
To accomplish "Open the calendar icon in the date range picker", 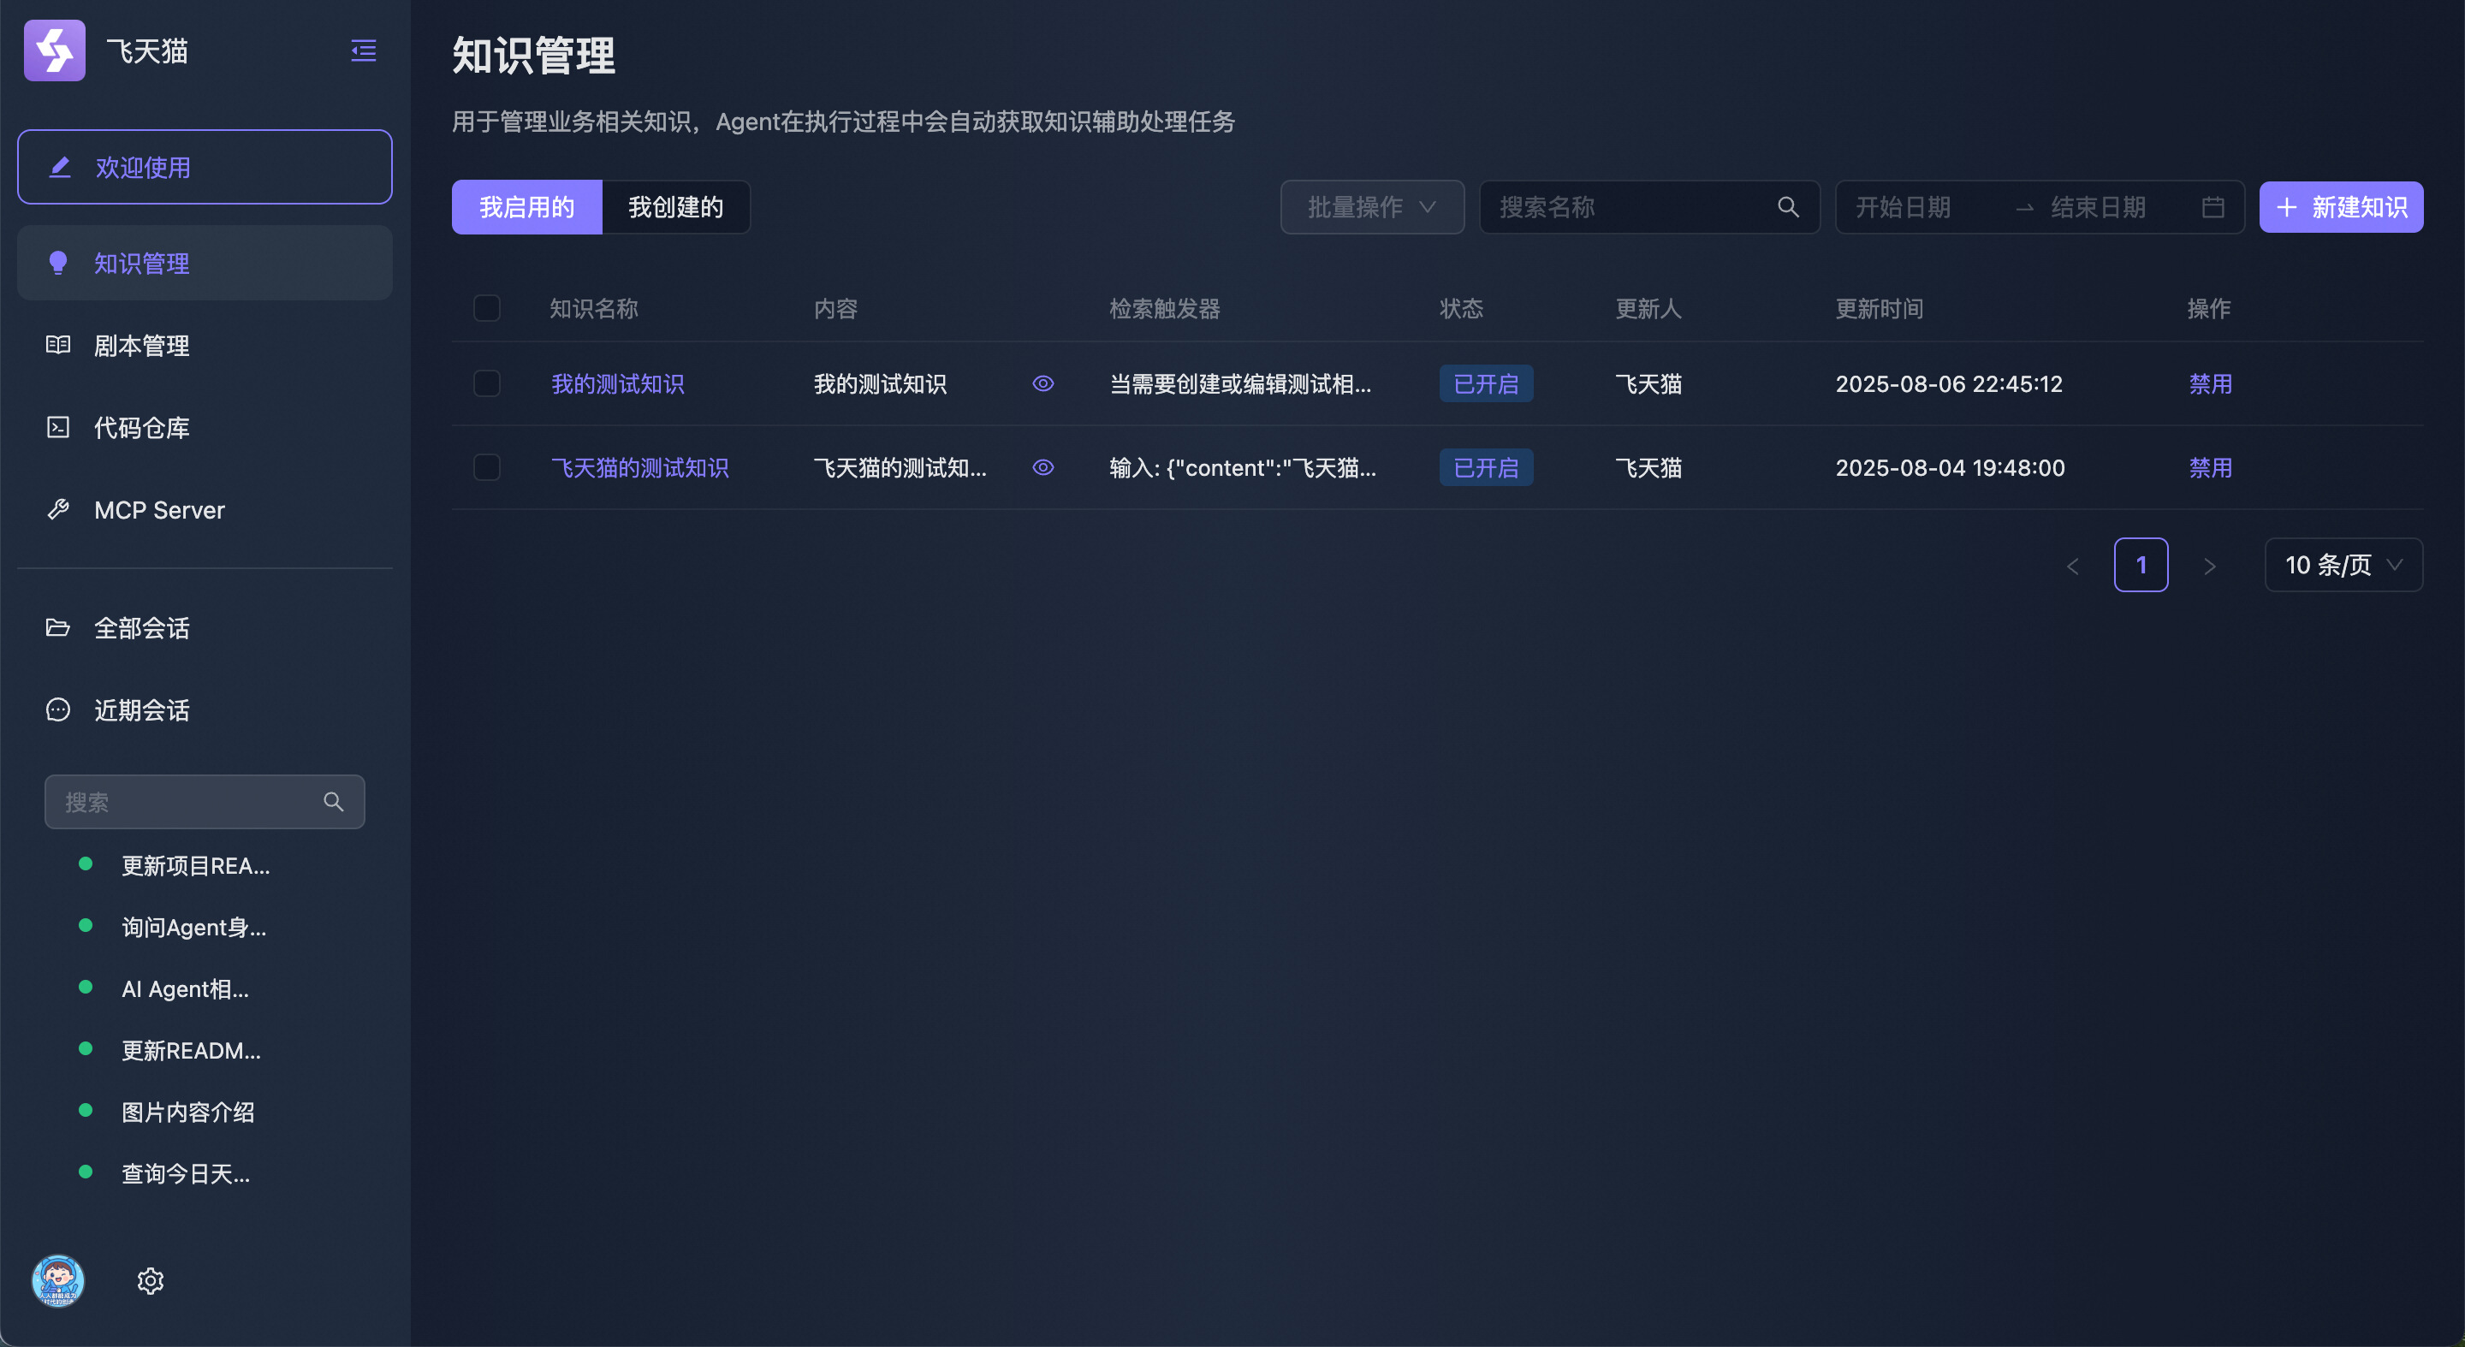I will [2213, 206].
